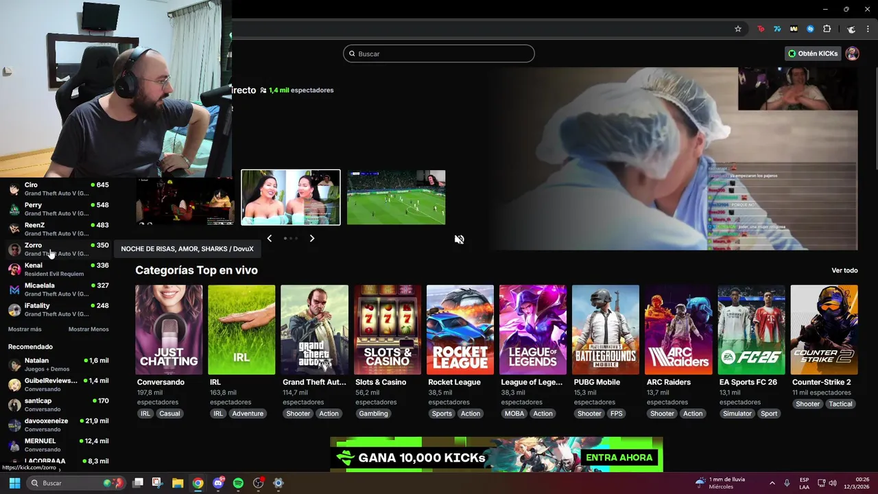
Task: Open the IRL category card
Action: point(241,330)
